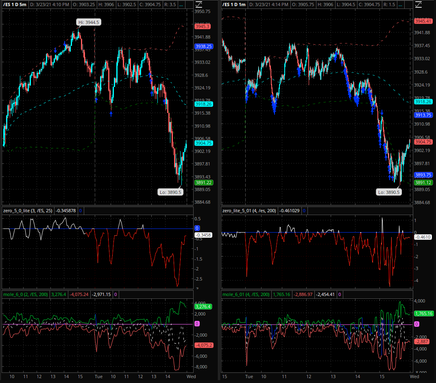Click the price scale icon on the 1m chart

(x=418, y=4)
